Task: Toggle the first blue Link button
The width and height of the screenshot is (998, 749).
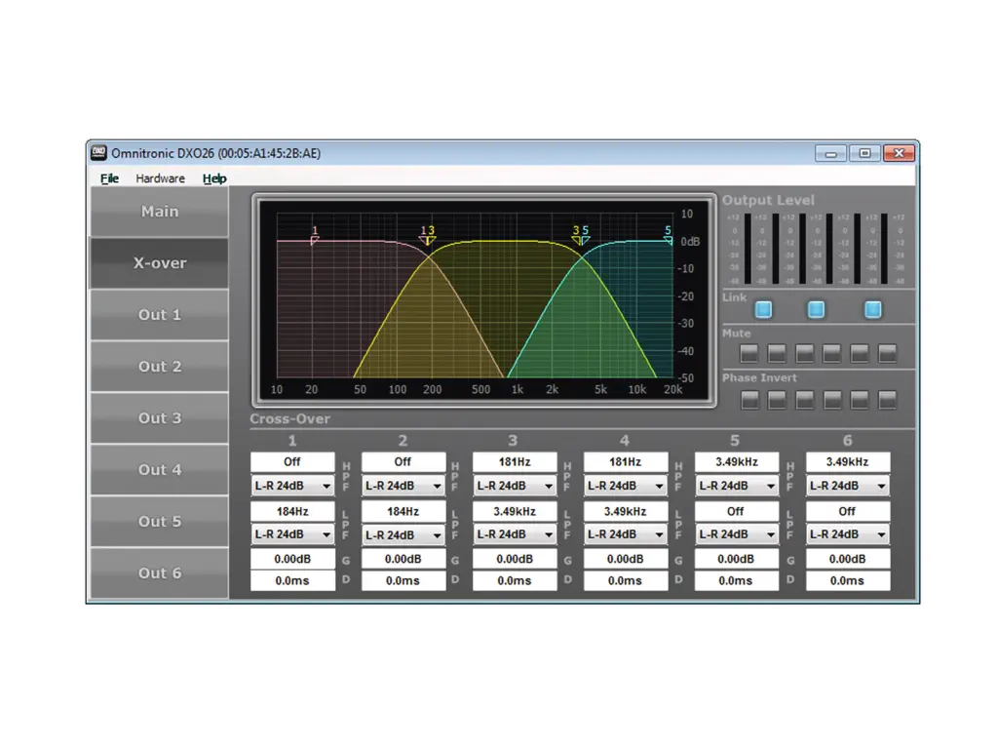Action: [x=763, y=309]
